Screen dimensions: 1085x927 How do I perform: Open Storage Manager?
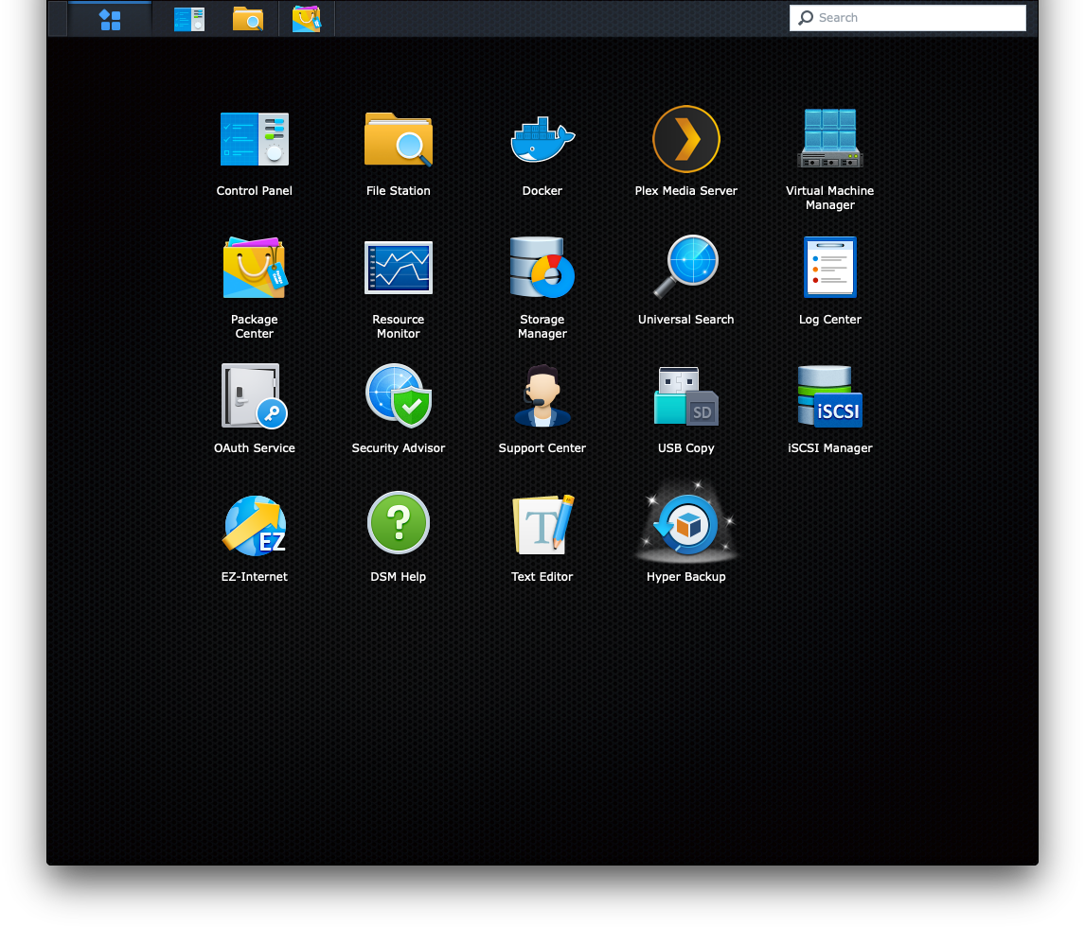[x=542, y=268]
